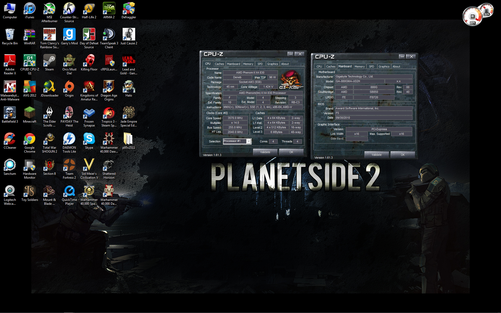Open Graphics tab in right CPU-Z window

tap(384, 67)
